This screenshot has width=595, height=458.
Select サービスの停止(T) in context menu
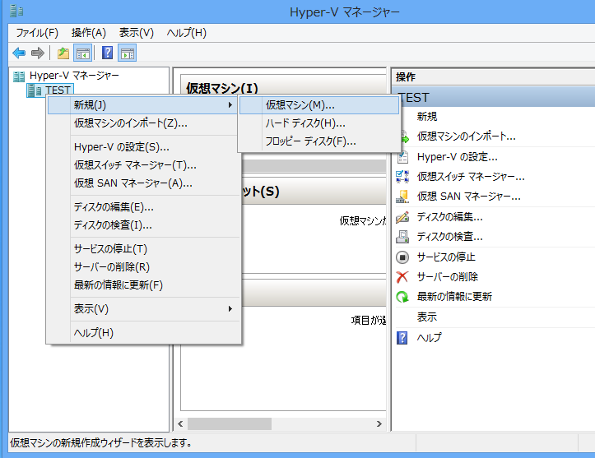pyautogui.click(x=143, y=248)
